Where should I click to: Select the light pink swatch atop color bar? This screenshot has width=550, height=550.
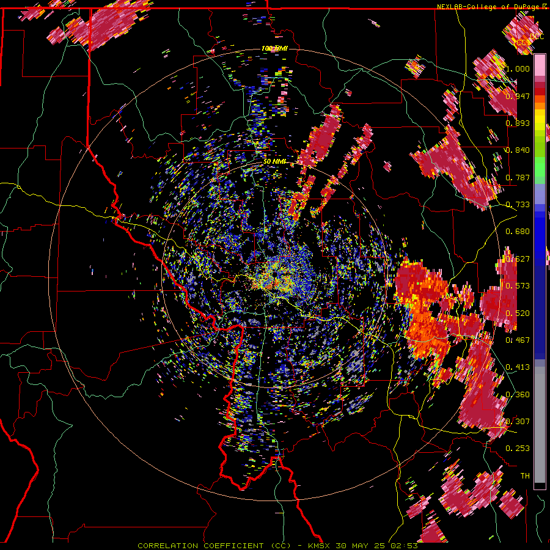(540, 65)
